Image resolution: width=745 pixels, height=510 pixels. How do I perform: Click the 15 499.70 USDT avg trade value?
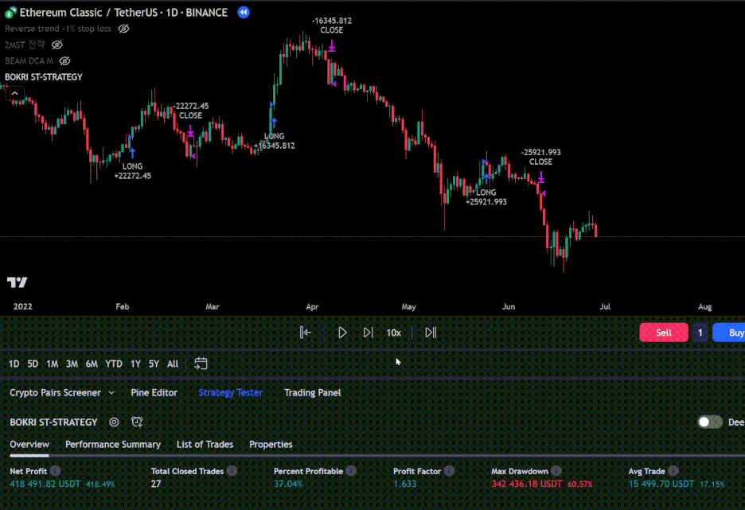661,485
